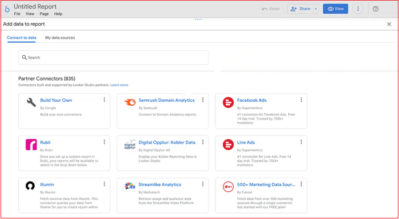The image size is (399, 219).
Task: Open the File menu
Action: click(17, 14)
